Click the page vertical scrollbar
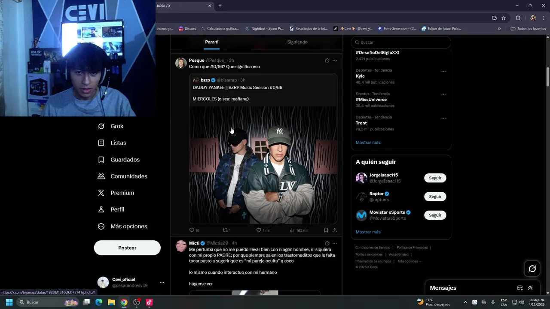This screenshot has height=309, width=550. click(x=547, y=77)
